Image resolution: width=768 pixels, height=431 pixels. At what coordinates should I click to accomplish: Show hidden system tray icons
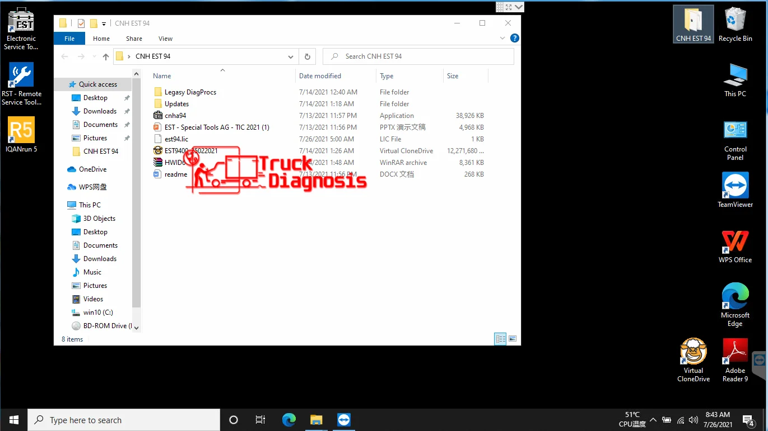653,420
